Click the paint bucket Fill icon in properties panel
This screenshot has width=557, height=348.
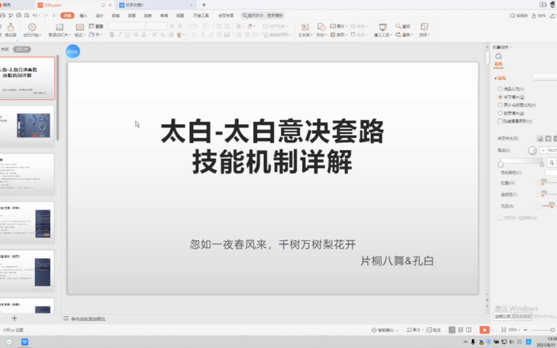(x=498, y=56)
